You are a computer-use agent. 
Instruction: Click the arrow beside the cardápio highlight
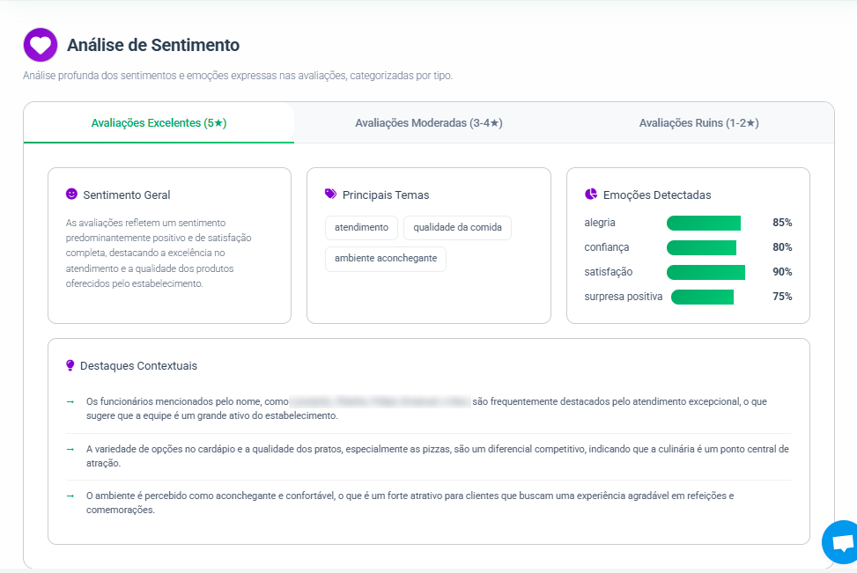[70, 449]
